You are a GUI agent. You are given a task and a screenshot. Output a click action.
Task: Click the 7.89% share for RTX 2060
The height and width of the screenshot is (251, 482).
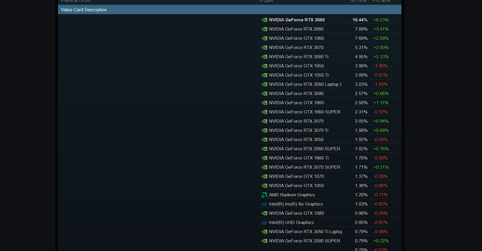pos(361,29)
